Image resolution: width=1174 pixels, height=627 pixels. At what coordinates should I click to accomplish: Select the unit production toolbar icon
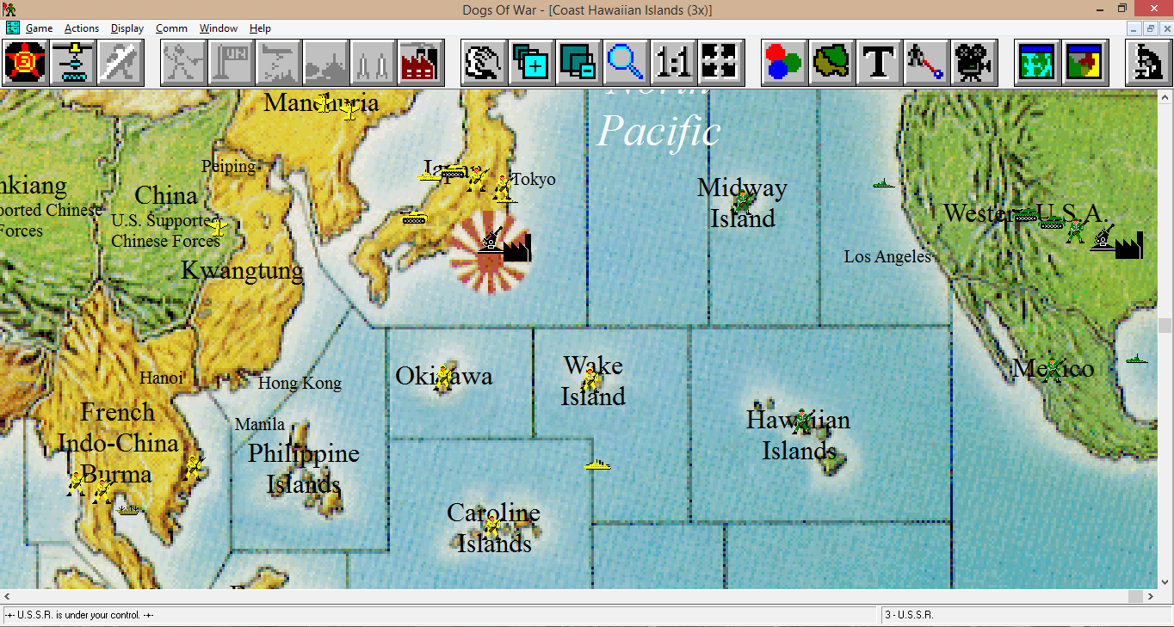point(72,62)
